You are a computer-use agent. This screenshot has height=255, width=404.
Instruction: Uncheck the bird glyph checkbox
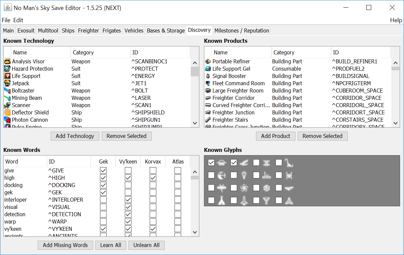(x=234, y=162)
